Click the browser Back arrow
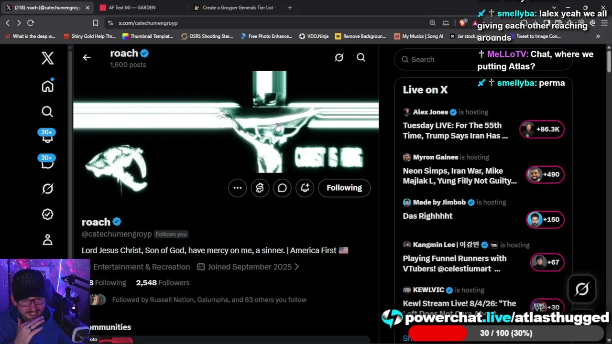This screenshot has width=612, height=344. (x=8, y=23)
